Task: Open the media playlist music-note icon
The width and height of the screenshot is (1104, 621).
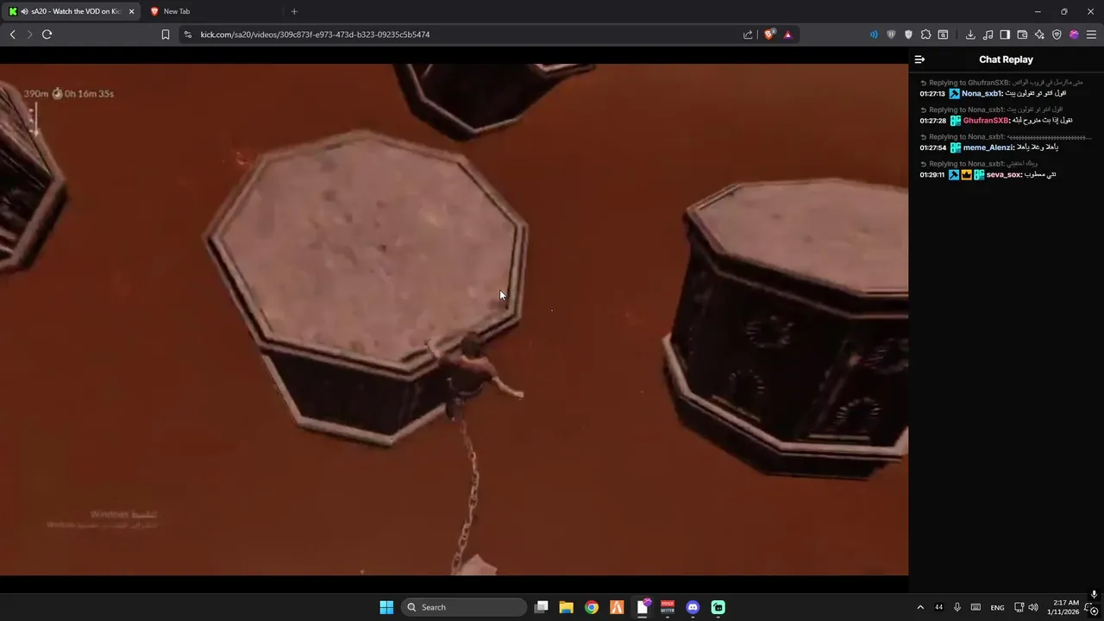Action: tap(988, 34)
